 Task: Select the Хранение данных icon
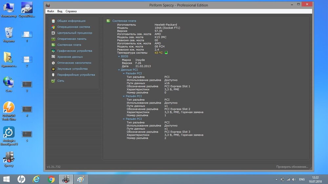53,57
